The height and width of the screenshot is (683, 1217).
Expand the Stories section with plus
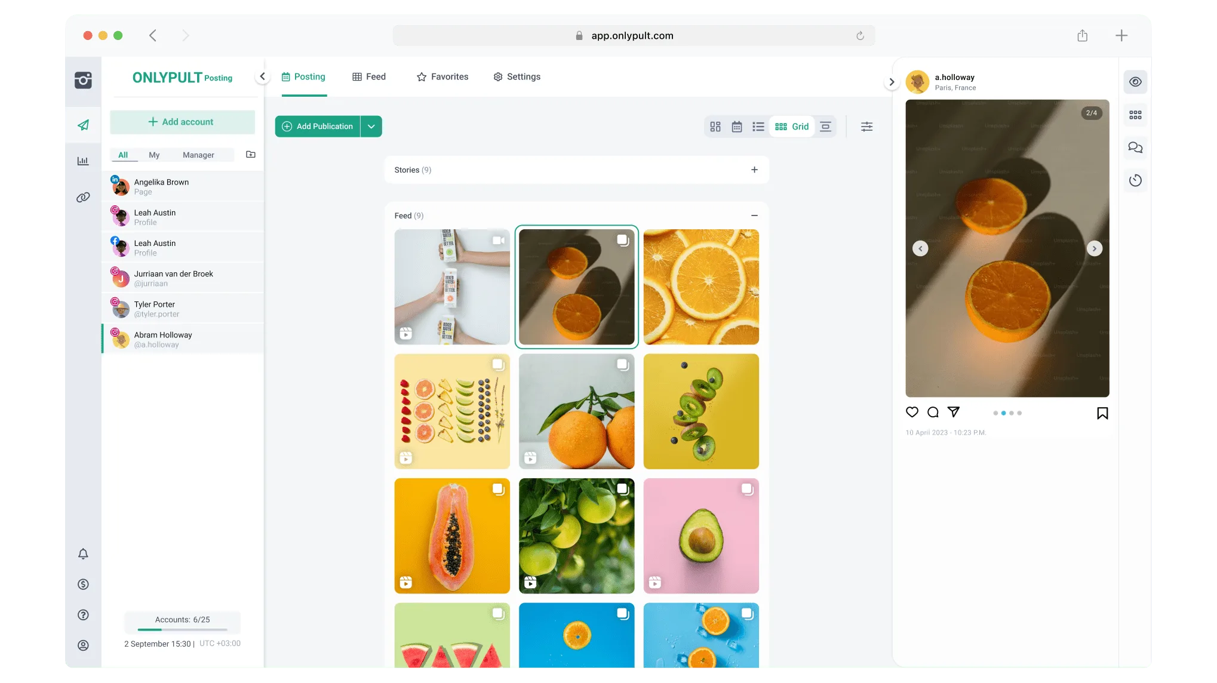[754, 170]
